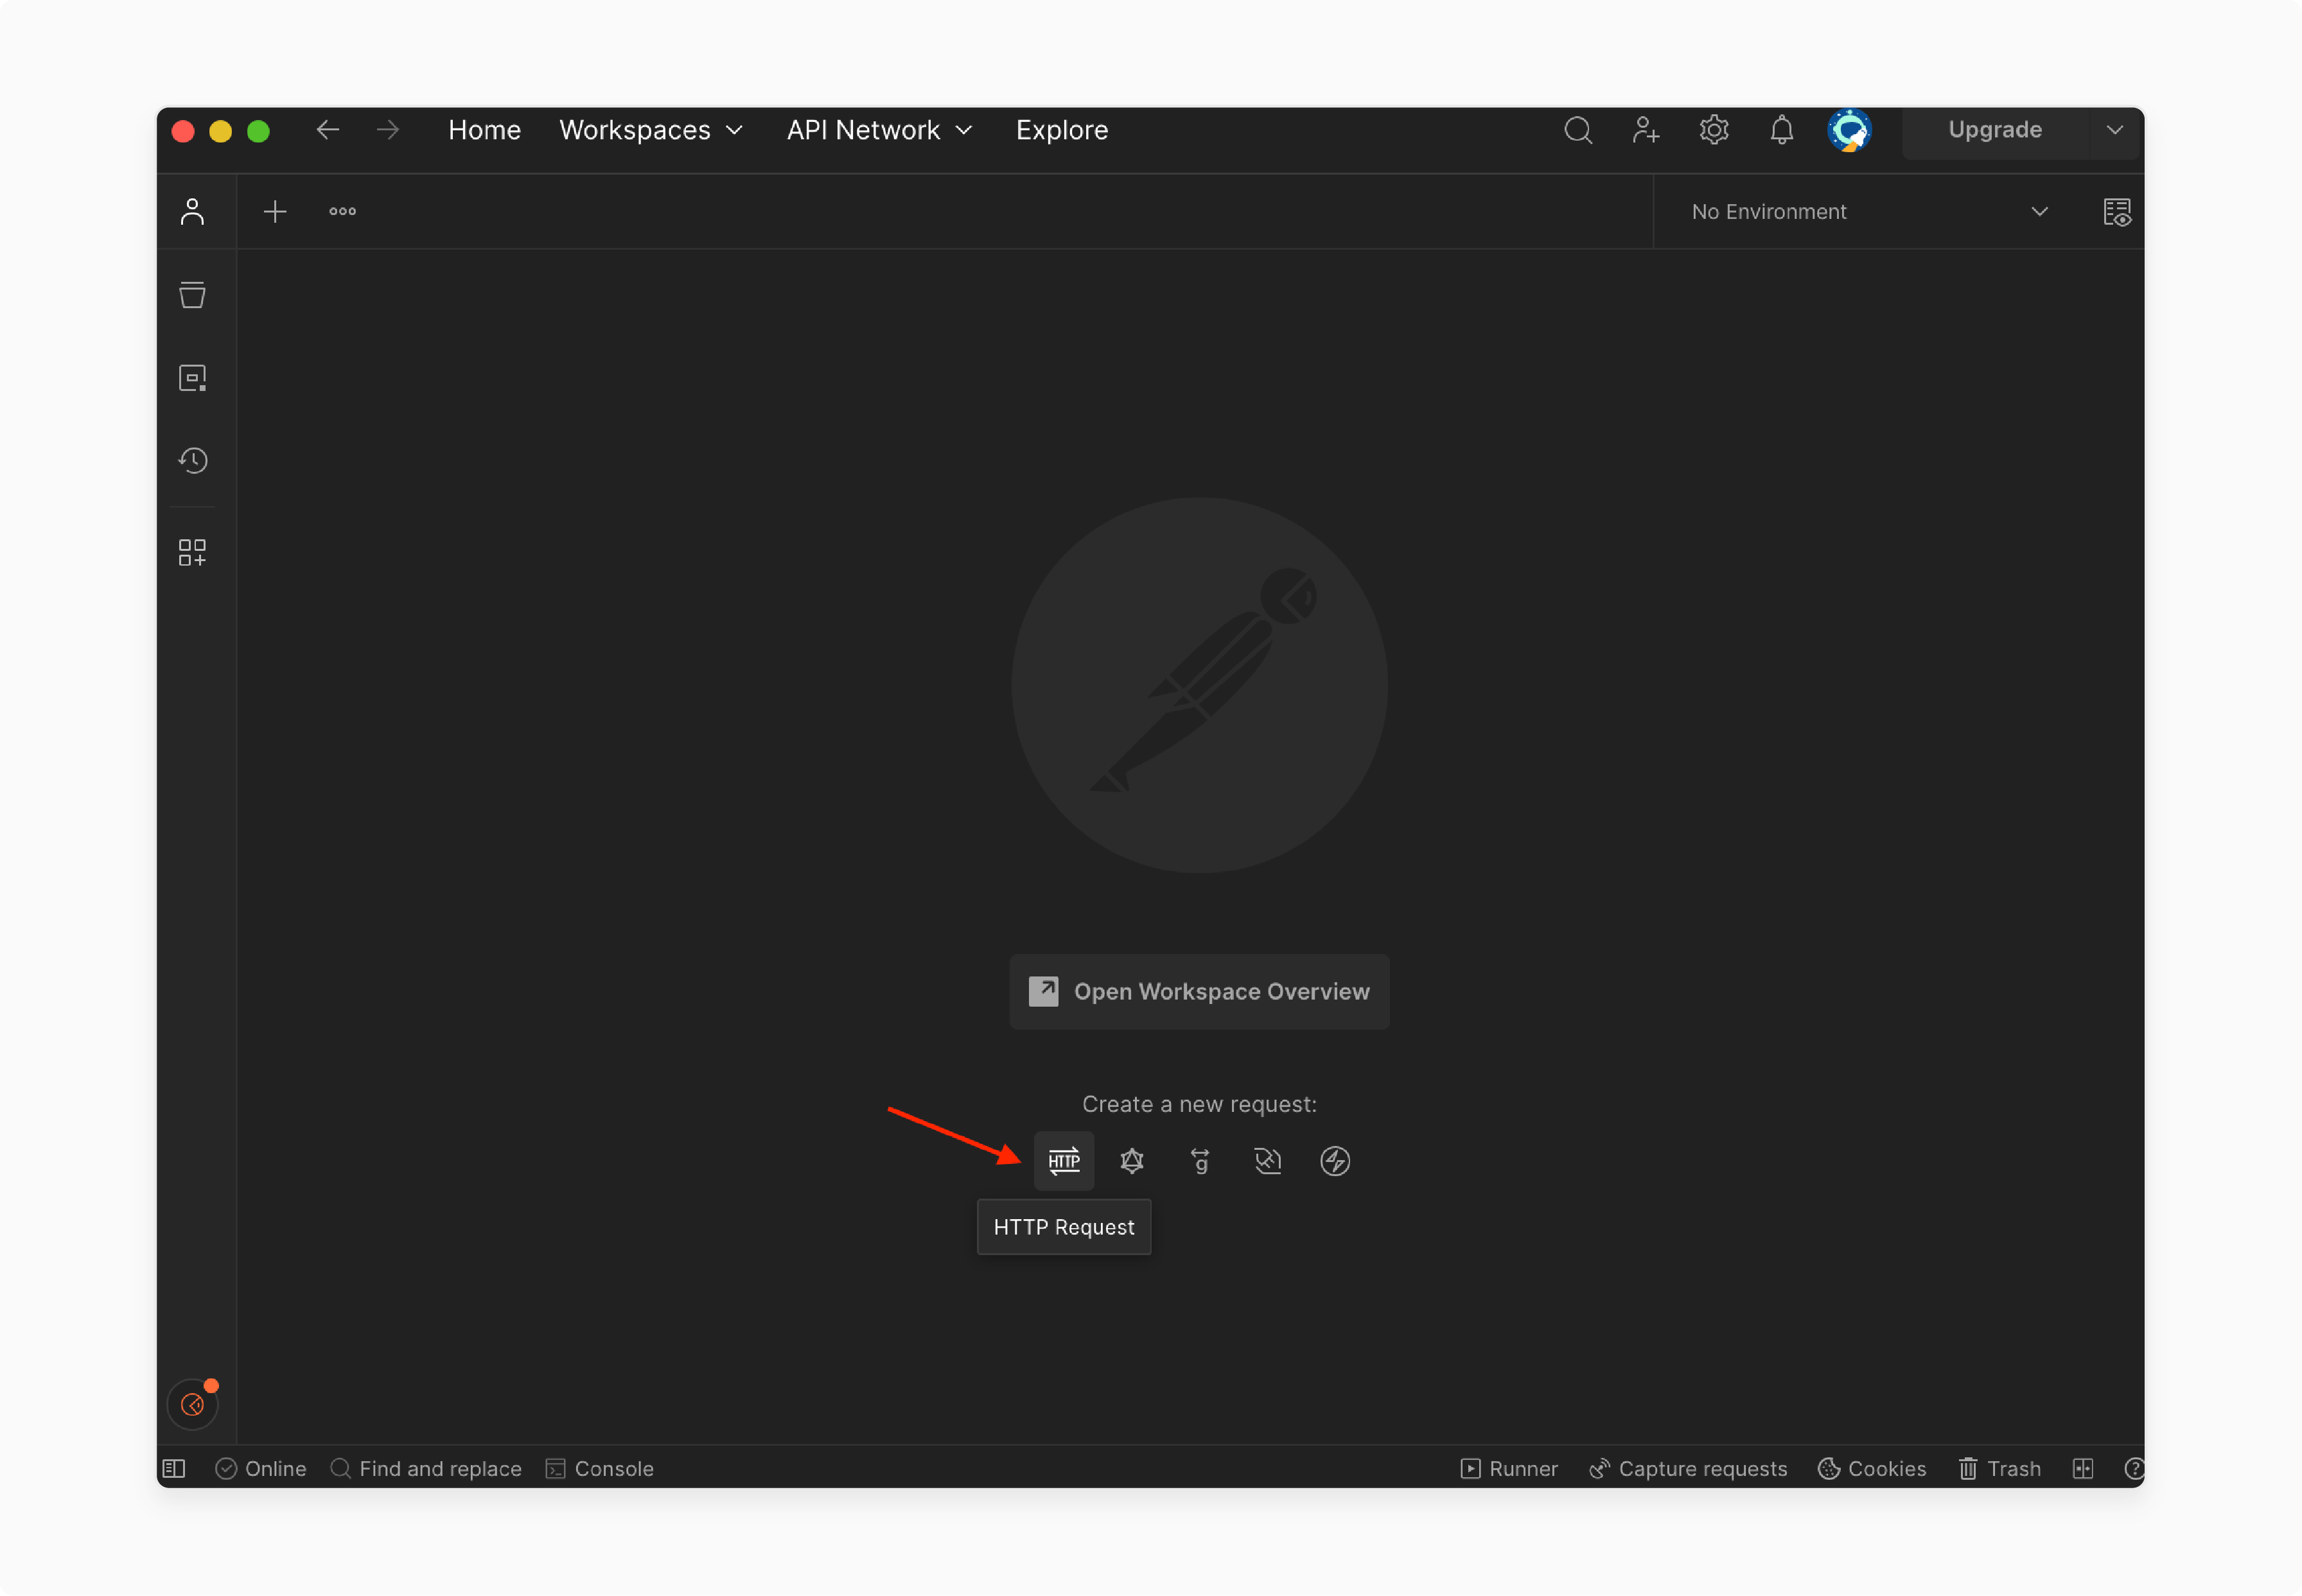2302x1596 pixels.
Task: Open tab options three-dots menu
Action: pos(342,211)
